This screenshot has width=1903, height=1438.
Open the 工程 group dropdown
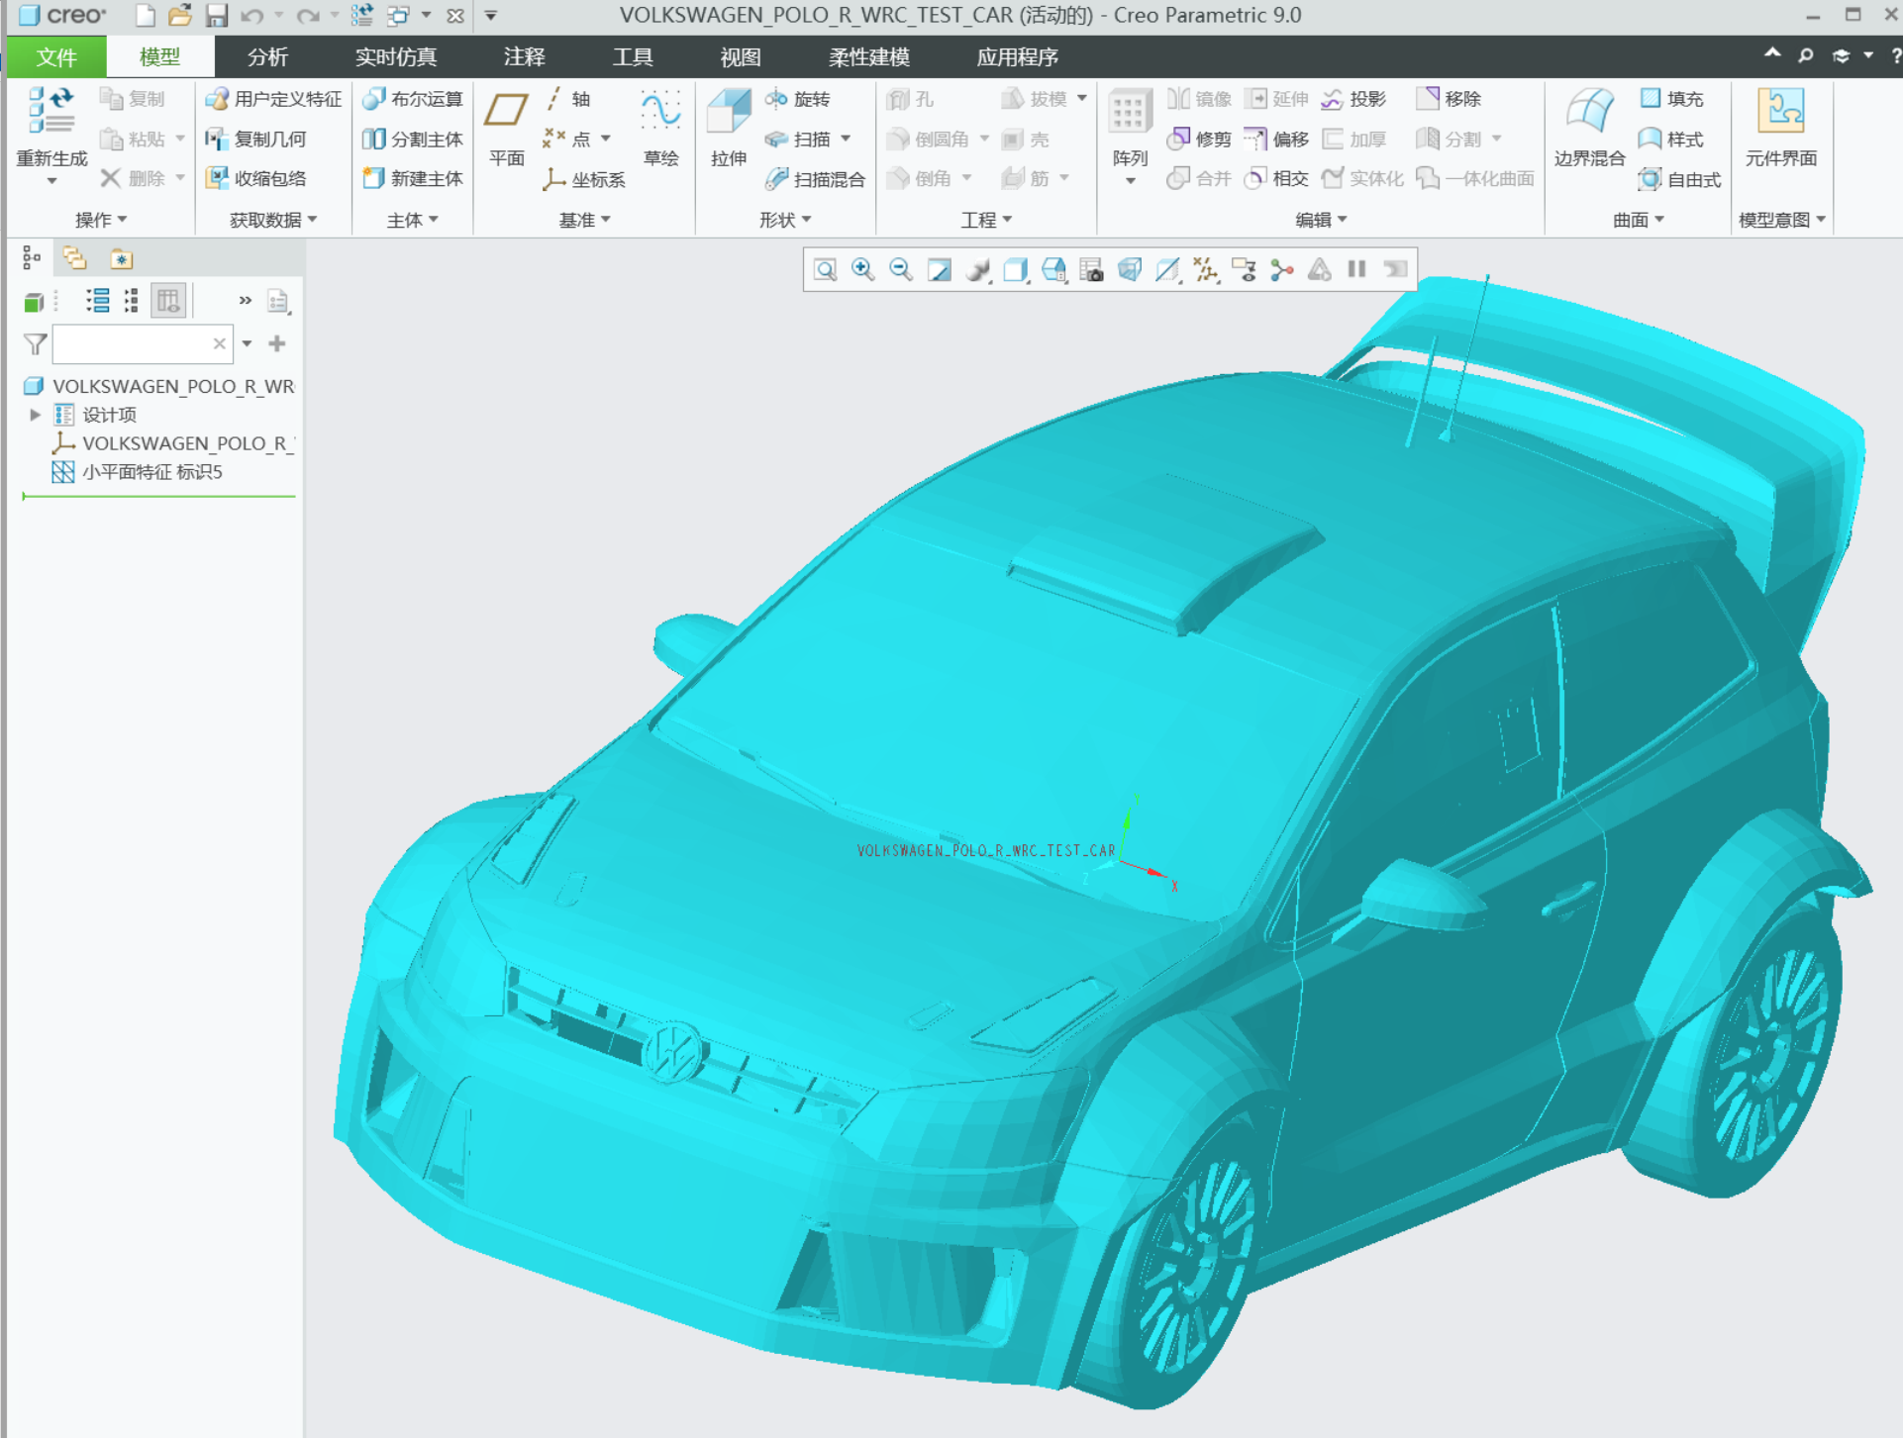pyautogui.click(x=986, y=220)
